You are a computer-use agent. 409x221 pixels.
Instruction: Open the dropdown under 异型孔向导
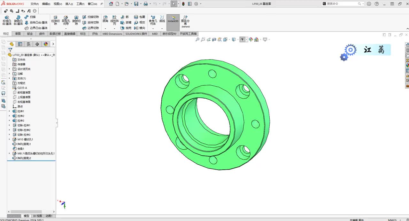click(66, 29)
